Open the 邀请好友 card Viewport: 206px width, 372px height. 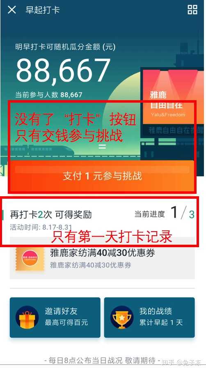click(x=55, y=317)
